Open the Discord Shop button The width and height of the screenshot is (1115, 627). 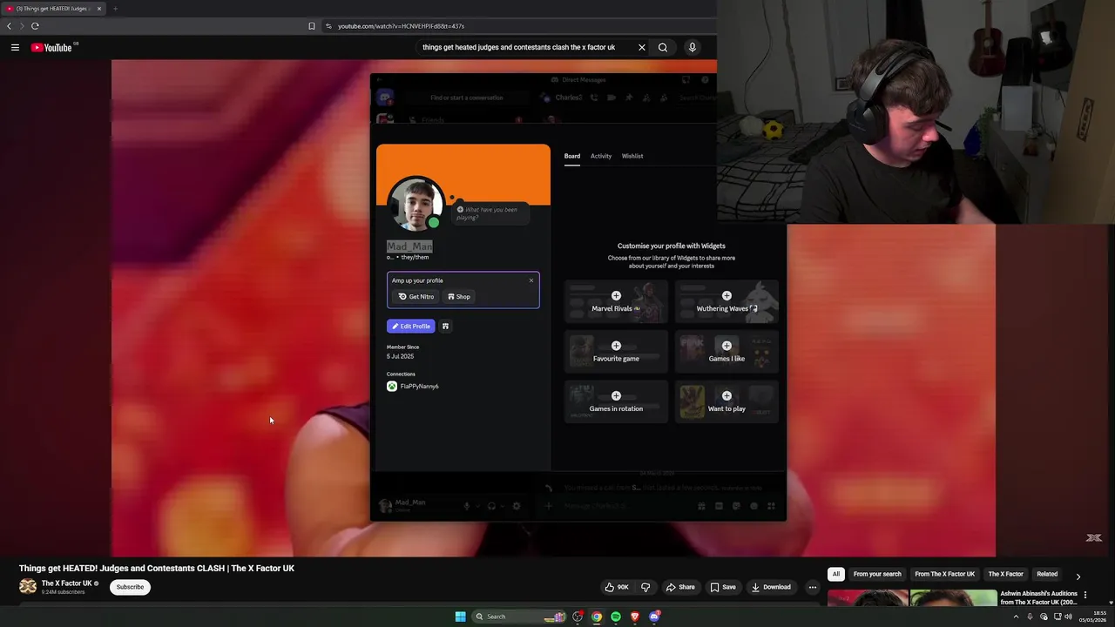[459, 297]
